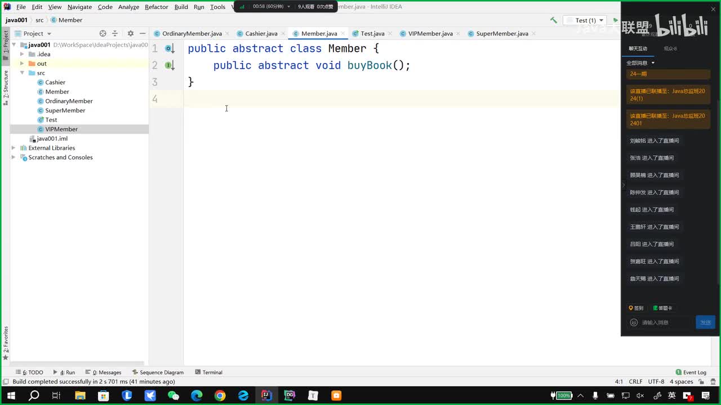Collapse the src folder

point(21,73)
